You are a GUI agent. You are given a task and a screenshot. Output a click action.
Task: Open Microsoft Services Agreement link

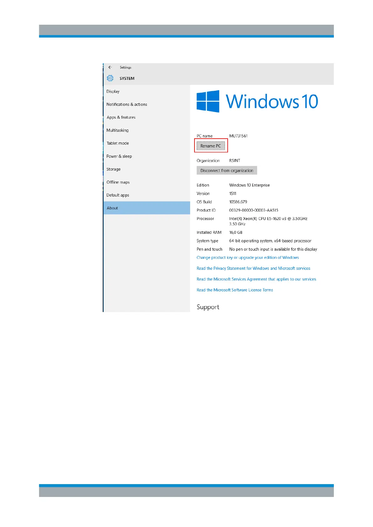coord(256,279)
